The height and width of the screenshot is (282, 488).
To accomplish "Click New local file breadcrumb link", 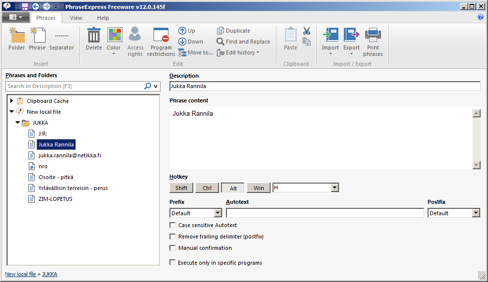I will (20, 274).
